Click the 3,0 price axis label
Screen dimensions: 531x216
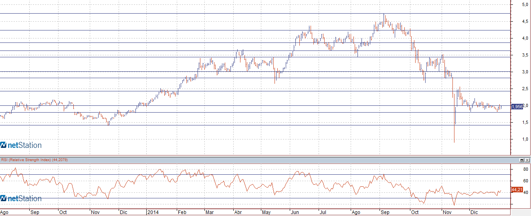[525, 72]
